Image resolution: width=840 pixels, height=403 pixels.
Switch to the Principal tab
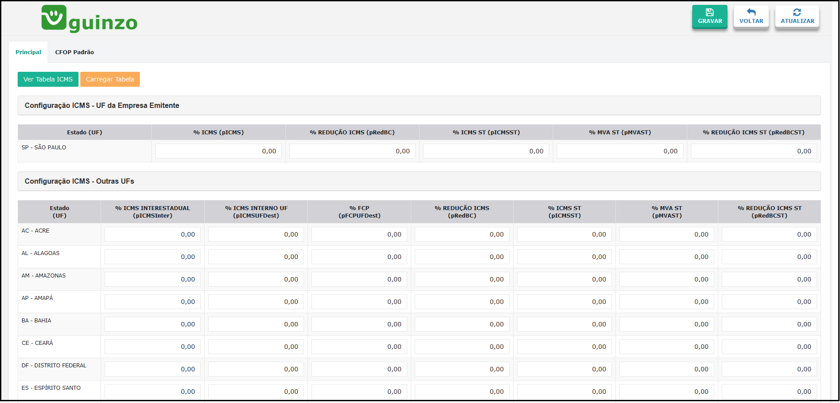[x=28, y=52]
